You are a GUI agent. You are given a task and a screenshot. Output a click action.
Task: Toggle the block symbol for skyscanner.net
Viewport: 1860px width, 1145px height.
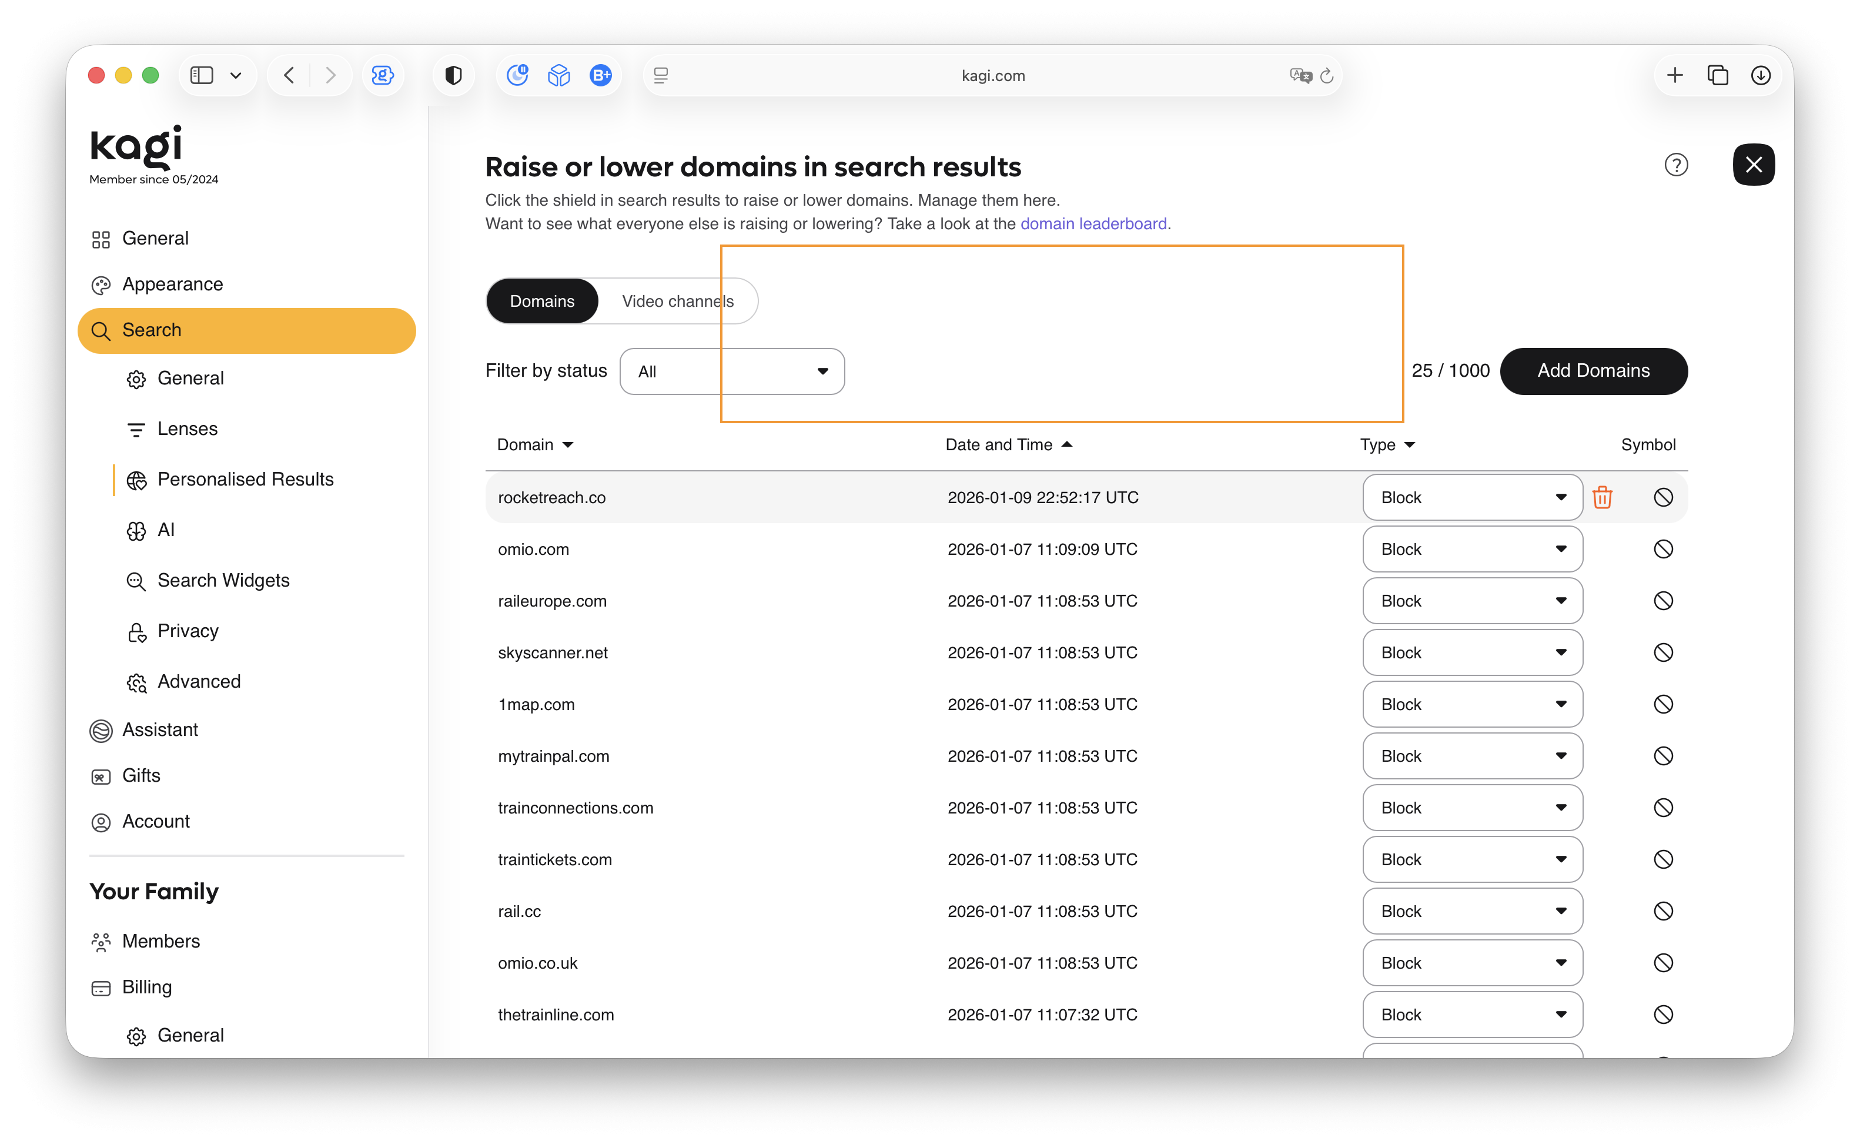click(1664, 652)
